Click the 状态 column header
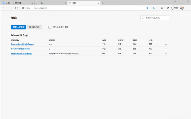Screen dimensions: 191x119 tap(150, 40)
